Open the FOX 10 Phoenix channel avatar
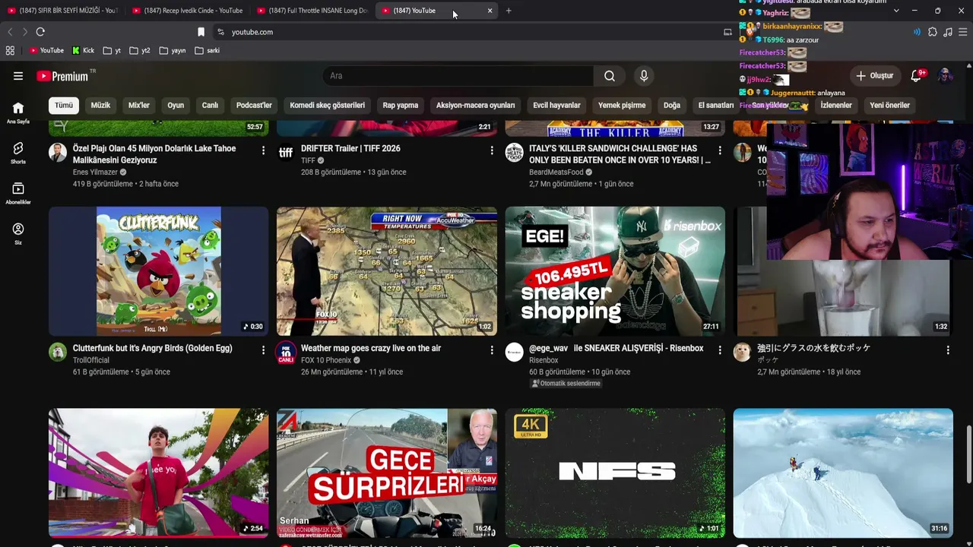This screenshot has width=973, height=547. pyautogui.click(x=286, y=353)
